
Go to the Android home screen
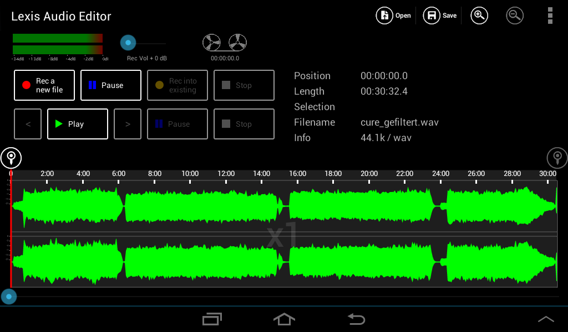coord(284,319)
